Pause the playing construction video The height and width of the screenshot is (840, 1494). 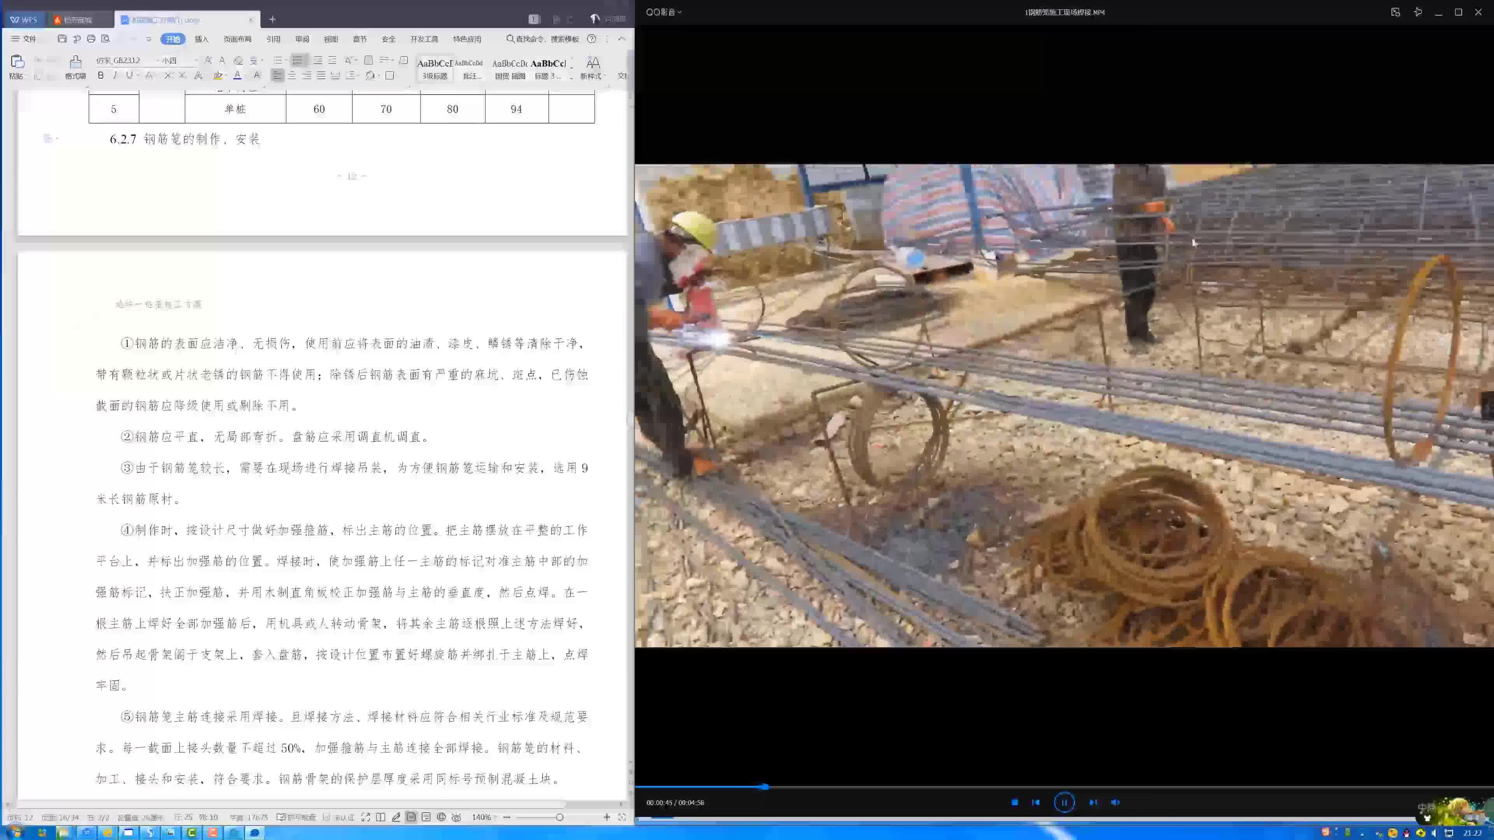point(1065,802)
